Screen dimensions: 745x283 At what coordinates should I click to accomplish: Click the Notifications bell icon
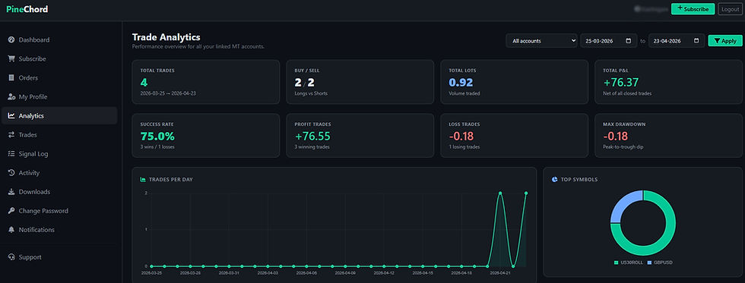(11, 229)
